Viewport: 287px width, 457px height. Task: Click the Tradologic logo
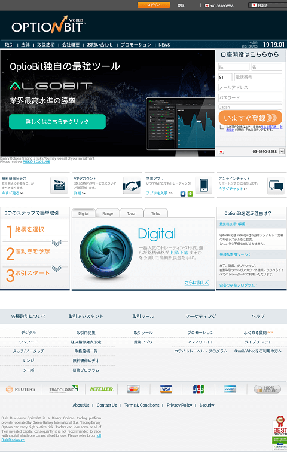coord(64,389)
